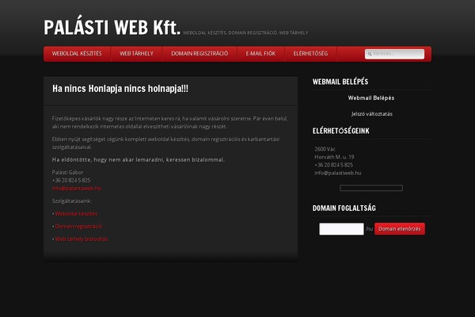Image resolution: width=475 pixels, height=317 pixels.
Task: Click the Szolgáltatásaink: label
Action: point(71,201)
